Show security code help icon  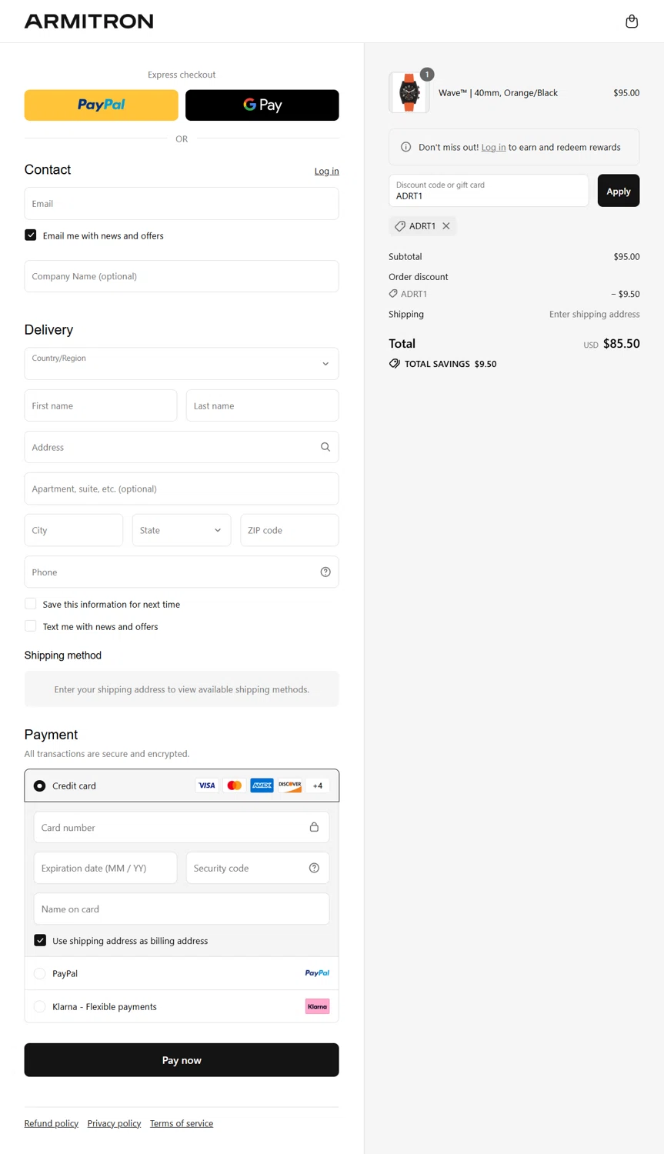[x=314, y=868]
